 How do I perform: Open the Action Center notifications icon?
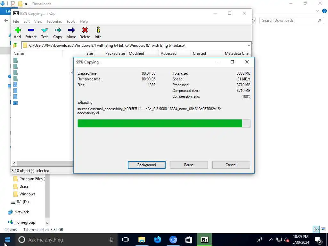[x=318, y=240]
